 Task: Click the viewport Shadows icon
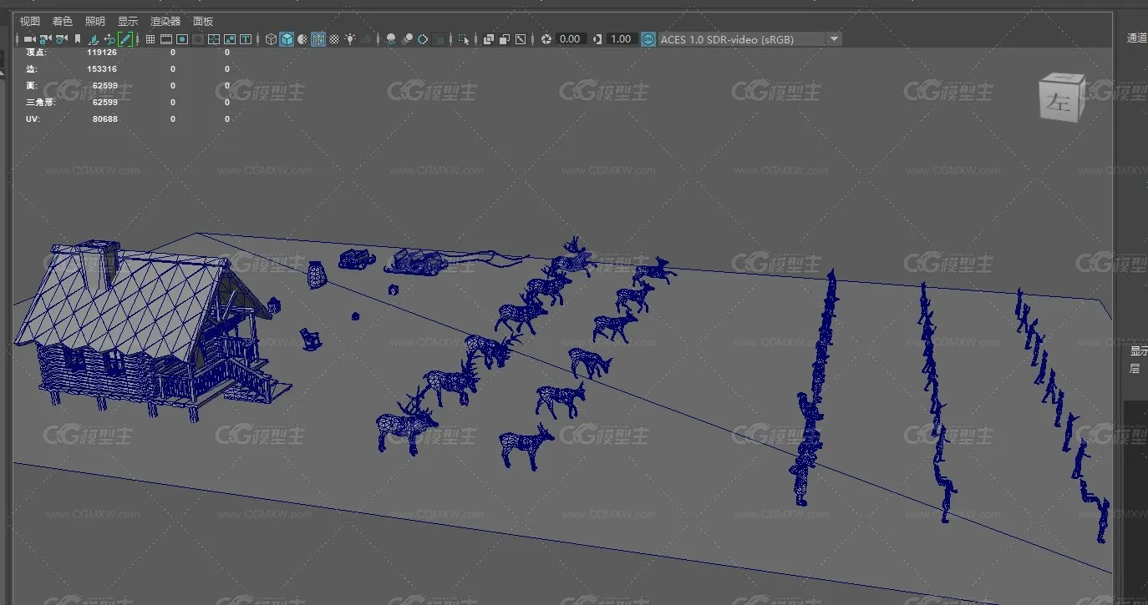pyautogui.click(x=366, y=39)
